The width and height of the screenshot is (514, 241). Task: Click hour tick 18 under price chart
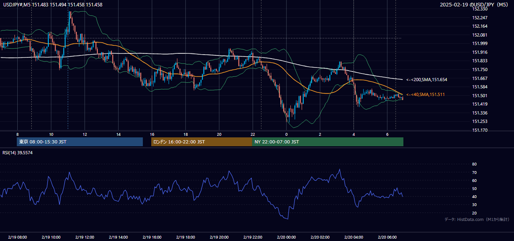185,134
